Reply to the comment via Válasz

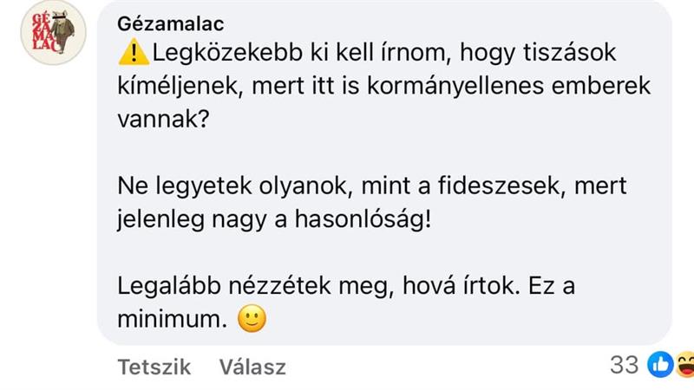(252, 367)
